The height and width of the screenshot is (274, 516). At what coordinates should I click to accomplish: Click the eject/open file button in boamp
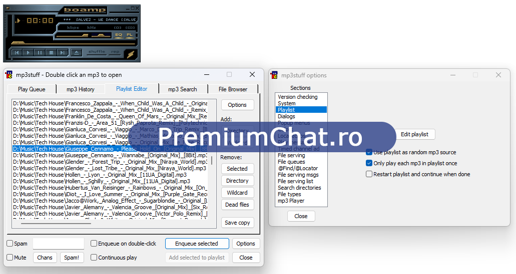point(76,52)
